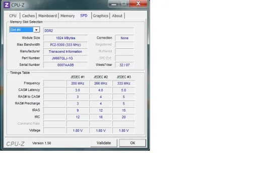Click the PC2-5300 (333 MHz) bandwidth value

(x=66, y=45)
